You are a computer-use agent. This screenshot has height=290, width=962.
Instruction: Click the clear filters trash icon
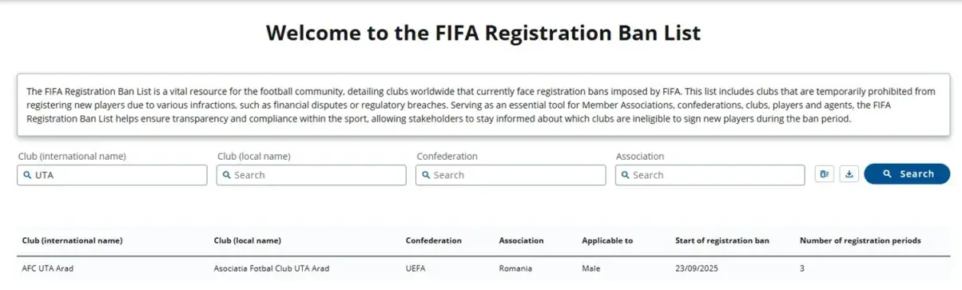tap(824, 174)
